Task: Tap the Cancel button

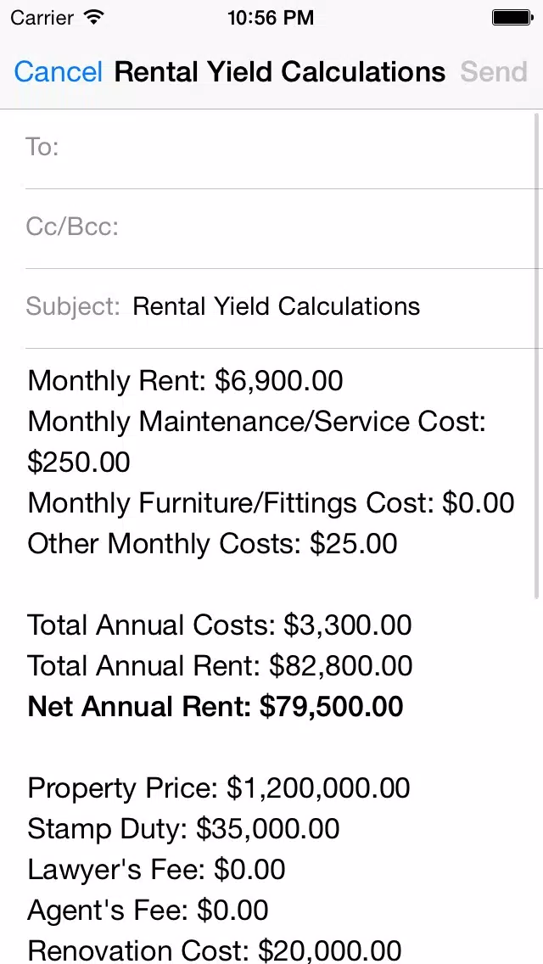Action: coord(58,72)
